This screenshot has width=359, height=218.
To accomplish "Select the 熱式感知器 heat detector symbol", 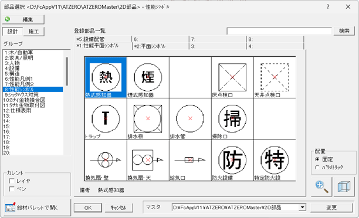I will 106,77.
